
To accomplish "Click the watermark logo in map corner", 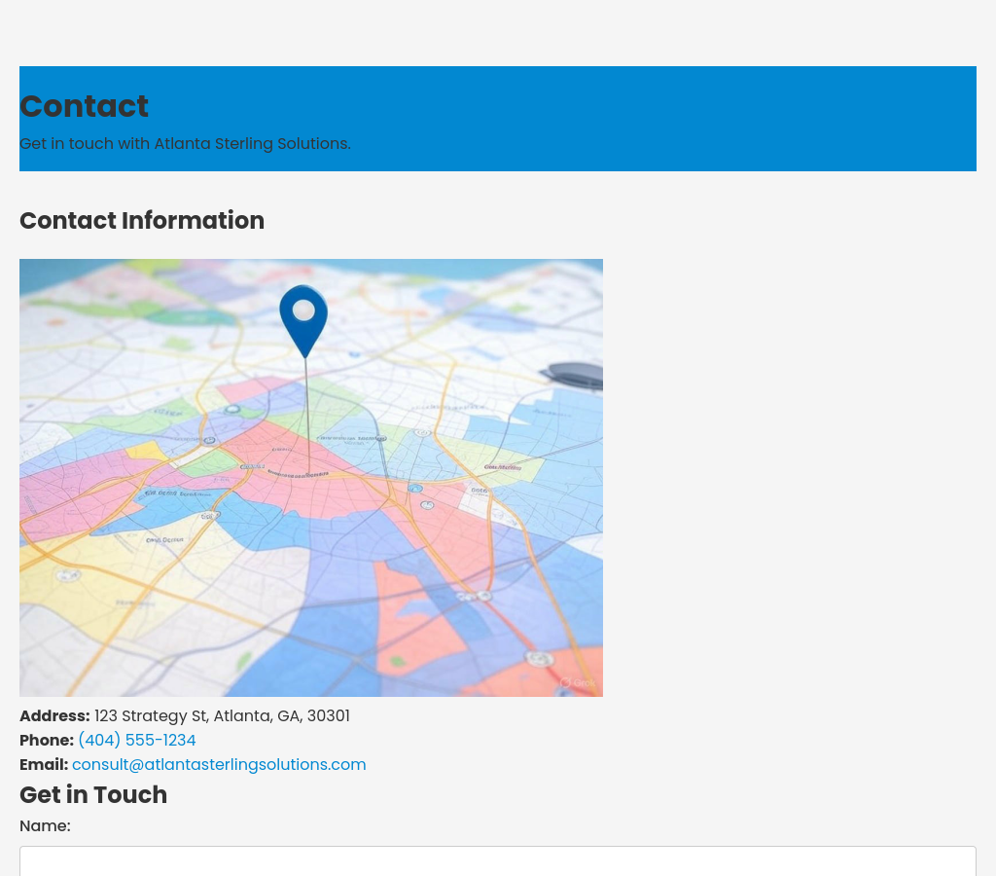I will point(577,682).
